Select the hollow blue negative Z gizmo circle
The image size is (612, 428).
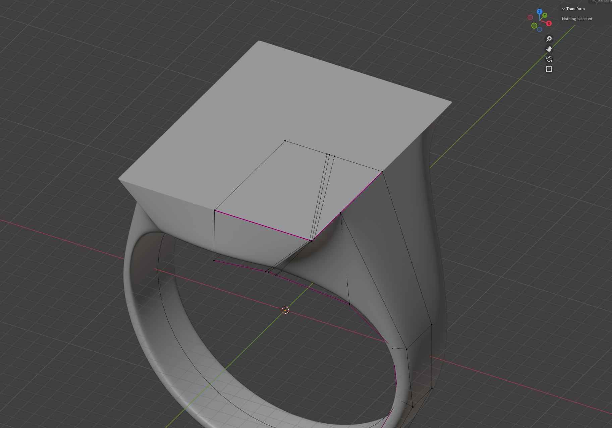[540, 29]
